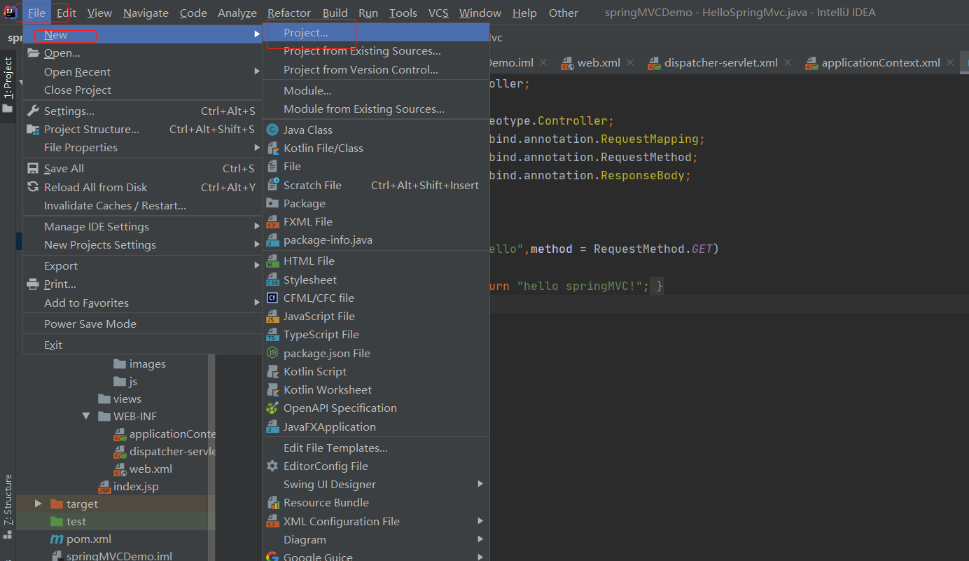The image size is (969, 561).
Task: Expand the File Properties submenu arrow
Action: tap(257, 147)
